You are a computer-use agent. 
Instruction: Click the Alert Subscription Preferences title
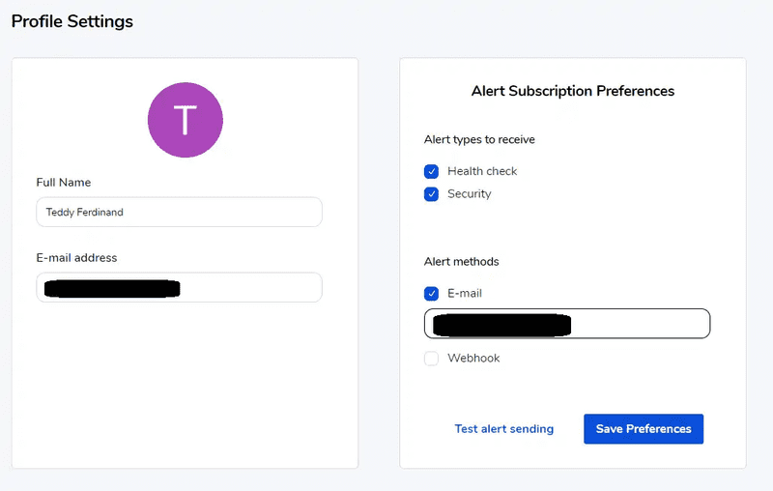coord(573,91)
